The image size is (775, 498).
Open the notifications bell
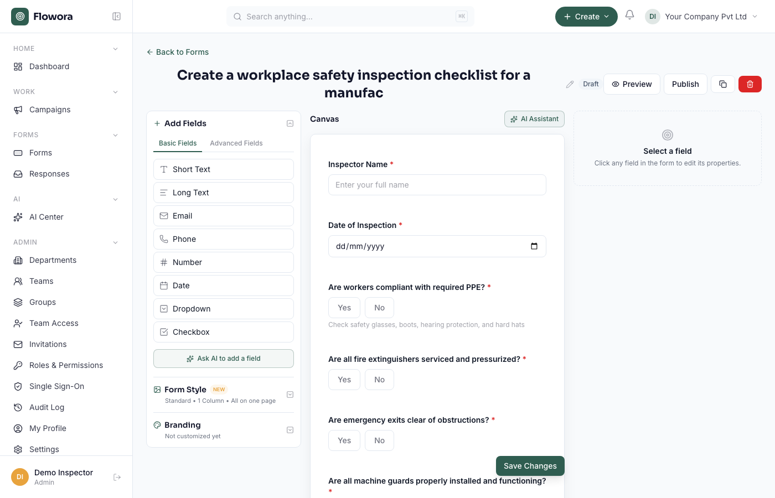coord(629,15)
